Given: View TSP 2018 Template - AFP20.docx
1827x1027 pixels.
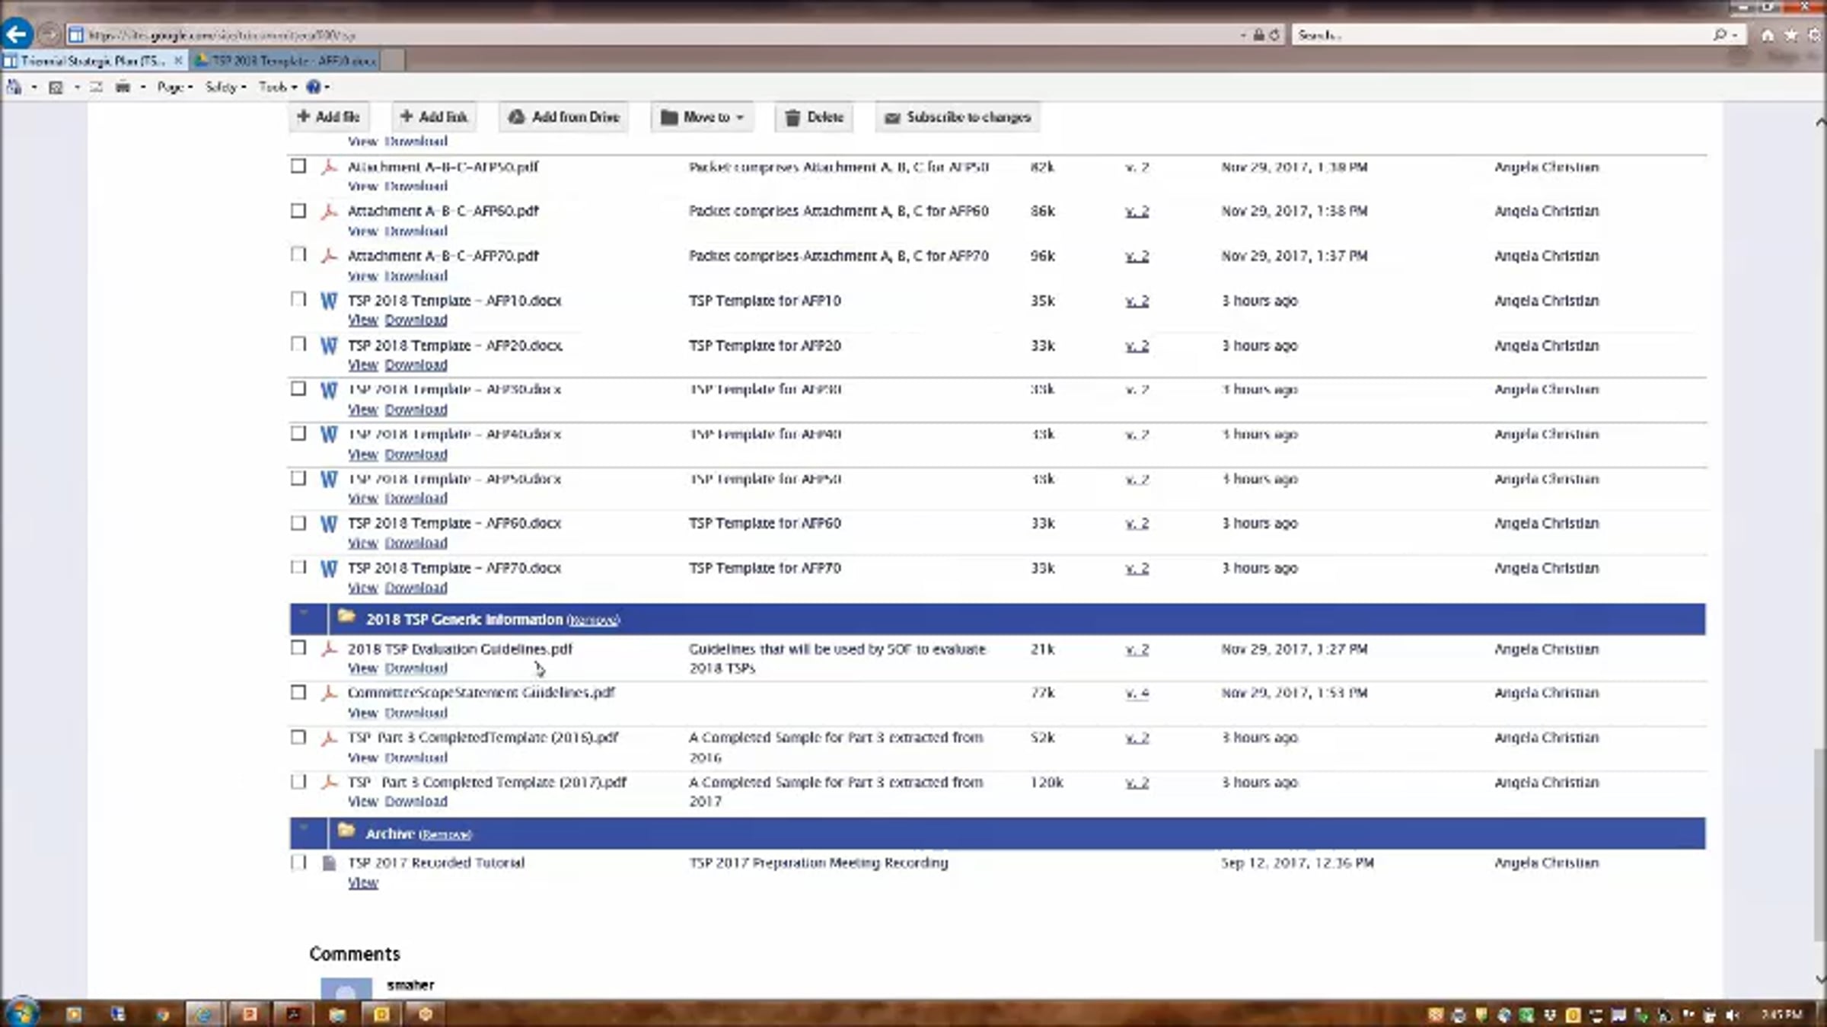Looking at the screenshot, I should tap(363, 365).
